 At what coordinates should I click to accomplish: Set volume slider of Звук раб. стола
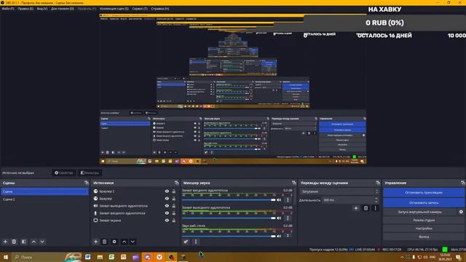(229, 236)
